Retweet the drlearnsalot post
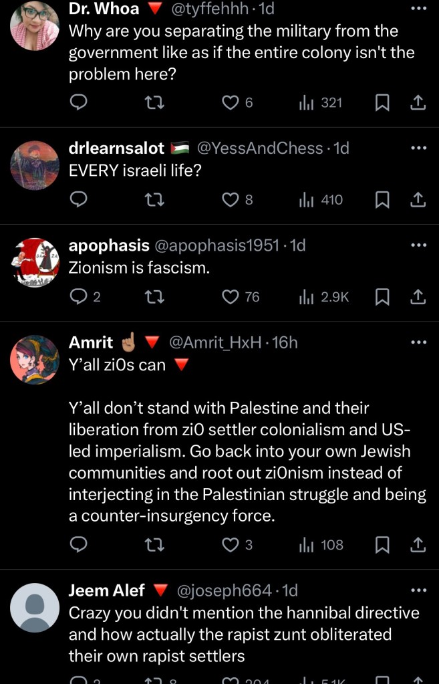The width and height of the screenshot is (439, 684). coord(155,199)
